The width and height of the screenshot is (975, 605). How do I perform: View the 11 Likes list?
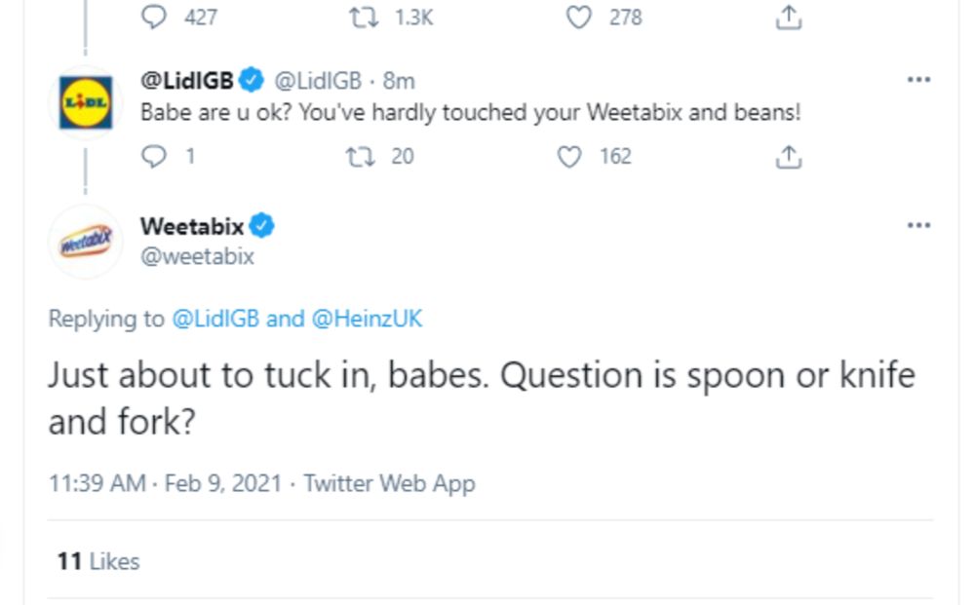tap(98, 561)
